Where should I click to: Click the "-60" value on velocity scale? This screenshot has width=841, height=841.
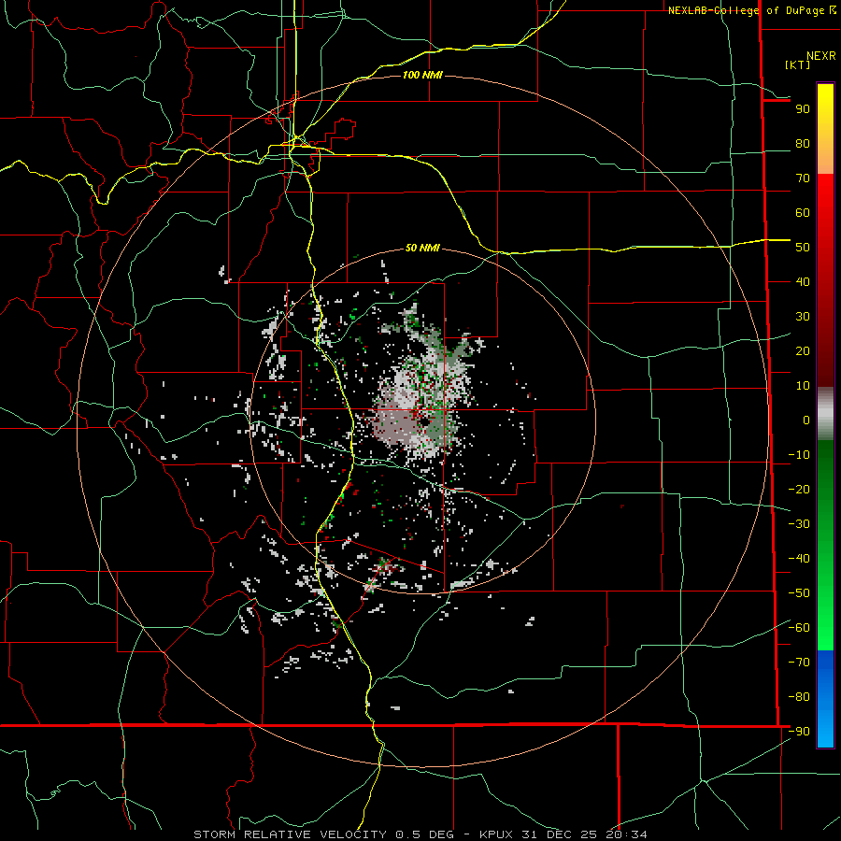(799, 628)
